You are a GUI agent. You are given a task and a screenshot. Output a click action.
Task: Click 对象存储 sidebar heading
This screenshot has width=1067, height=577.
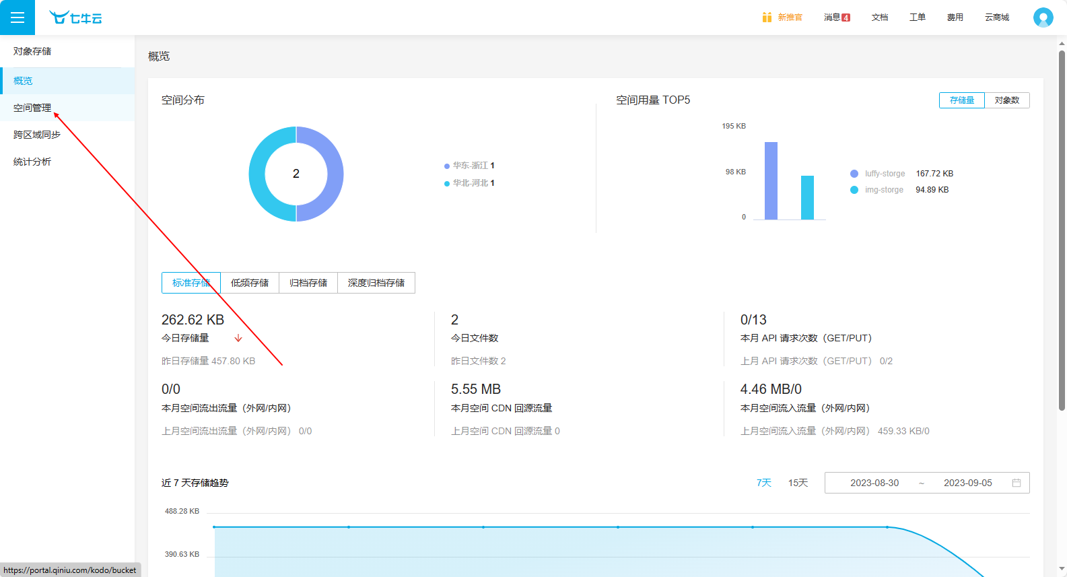[x=32, y=51]
